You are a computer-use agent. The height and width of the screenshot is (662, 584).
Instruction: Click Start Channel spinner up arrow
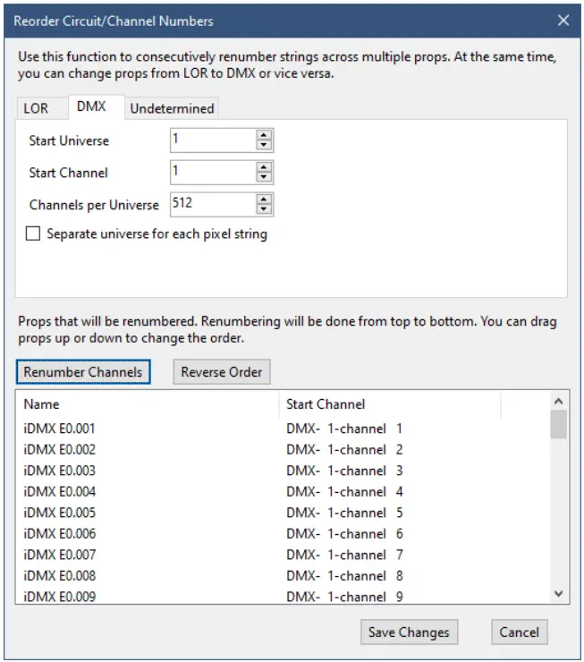pyautogui.click(x=264, y=167)
